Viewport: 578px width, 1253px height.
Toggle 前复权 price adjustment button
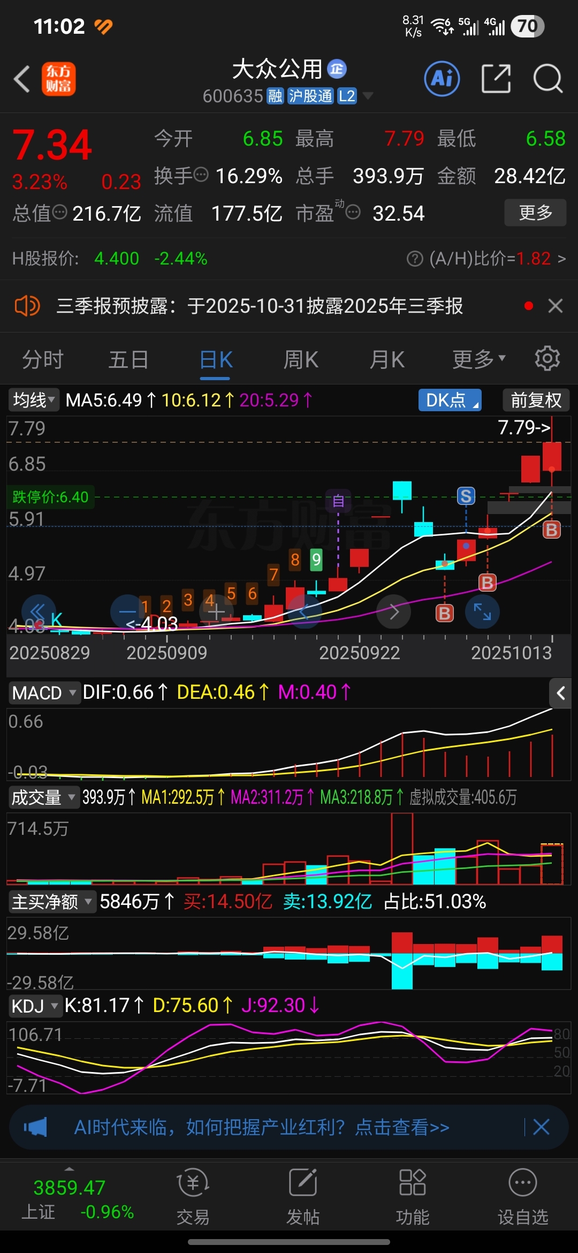(536, 400)
